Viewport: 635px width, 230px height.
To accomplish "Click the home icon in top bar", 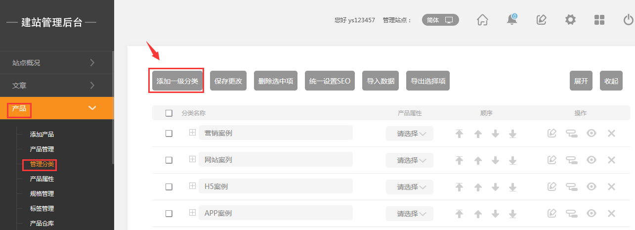I will (482, 20).
